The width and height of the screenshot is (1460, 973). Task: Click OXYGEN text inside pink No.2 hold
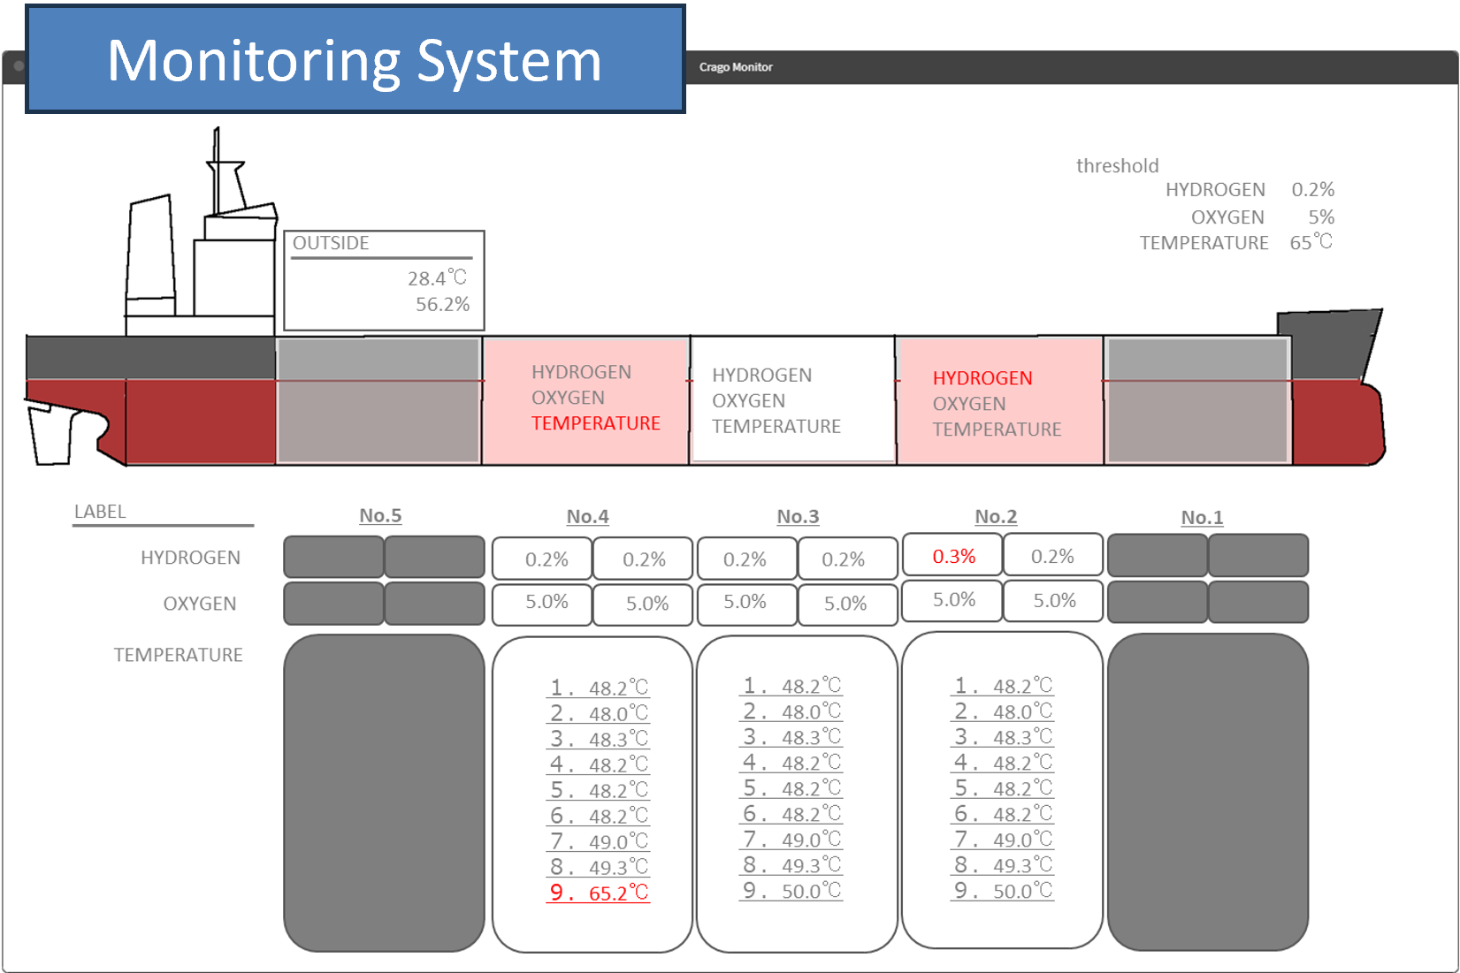pyautogui.click(x=969, y=404)
